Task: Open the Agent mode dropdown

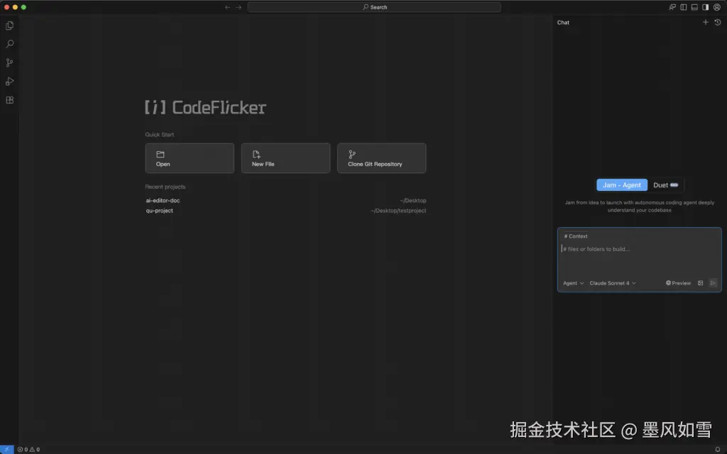Action: pos(573,283)
